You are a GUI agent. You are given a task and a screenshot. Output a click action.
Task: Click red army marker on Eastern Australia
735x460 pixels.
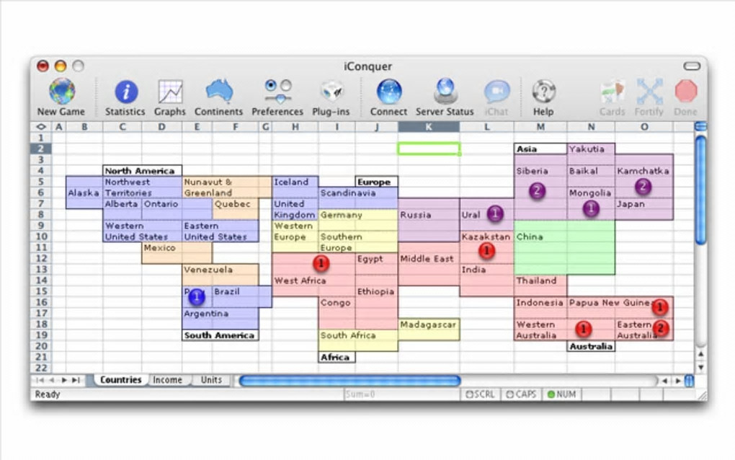tap(661, 328)
